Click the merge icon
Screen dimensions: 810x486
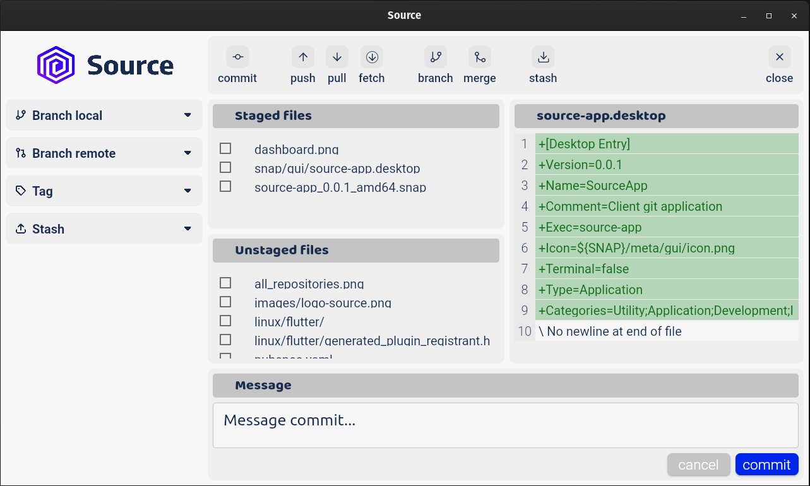(x=479, y=56)
